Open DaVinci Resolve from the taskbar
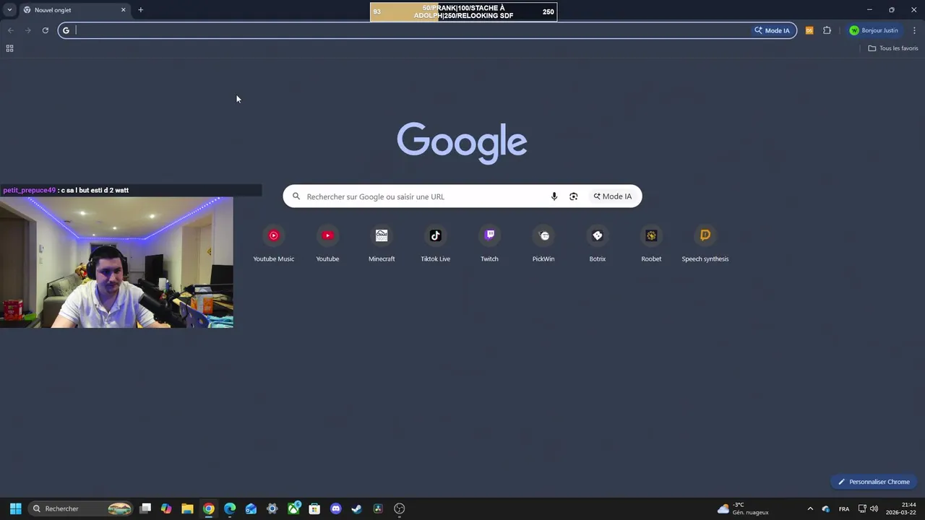This screenshot has width=925, height=520. 378,508
